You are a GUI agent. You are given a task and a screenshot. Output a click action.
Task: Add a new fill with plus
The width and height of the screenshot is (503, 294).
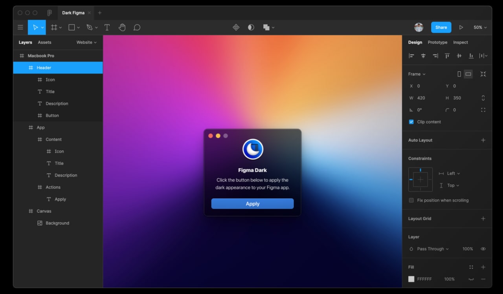[483, 267]
